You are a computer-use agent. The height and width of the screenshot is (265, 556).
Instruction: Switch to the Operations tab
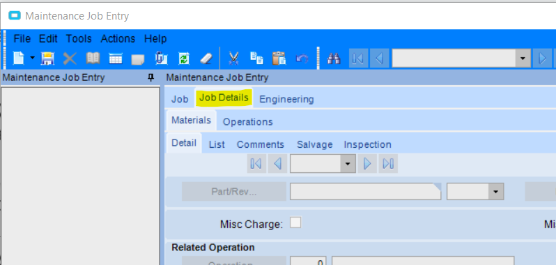(x=247, y=121)
